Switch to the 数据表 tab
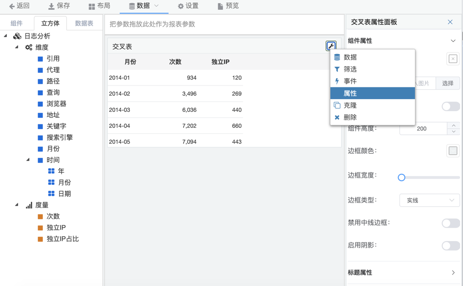 click(x=84, y=23)
